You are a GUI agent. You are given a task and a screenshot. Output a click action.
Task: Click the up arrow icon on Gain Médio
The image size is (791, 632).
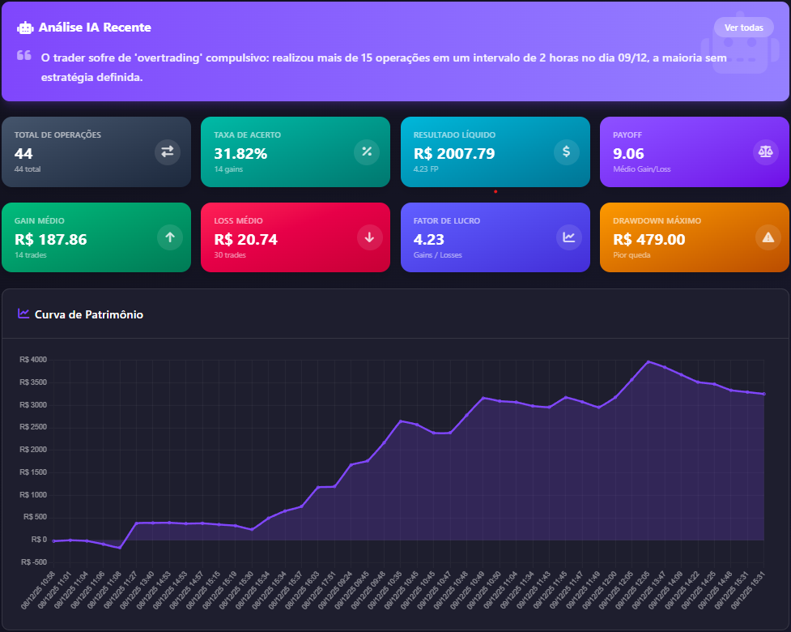(x=169, y=237)
